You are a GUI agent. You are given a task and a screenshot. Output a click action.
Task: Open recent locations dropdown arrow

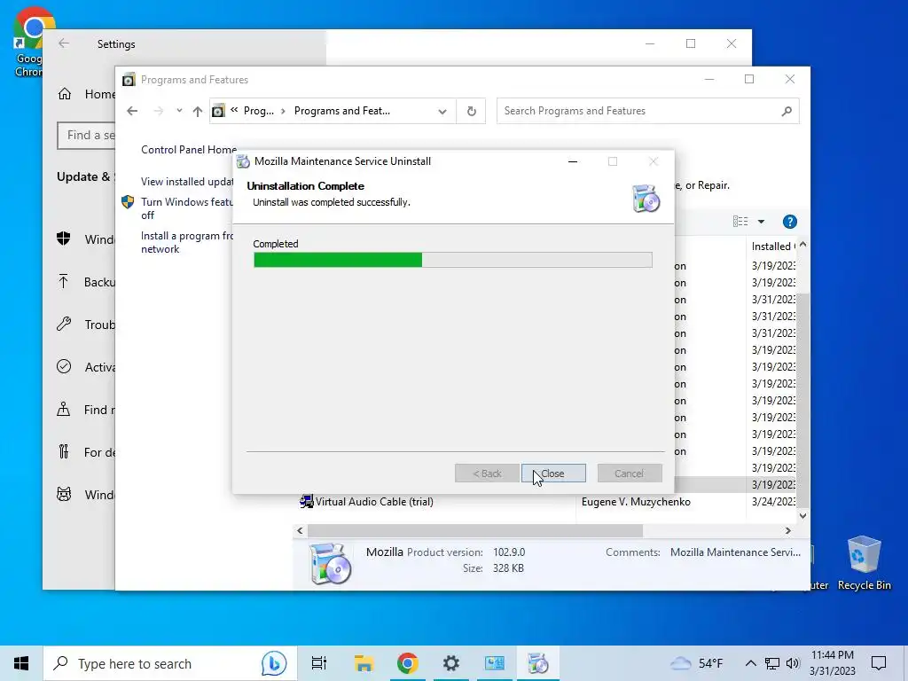tap(179, 111)
